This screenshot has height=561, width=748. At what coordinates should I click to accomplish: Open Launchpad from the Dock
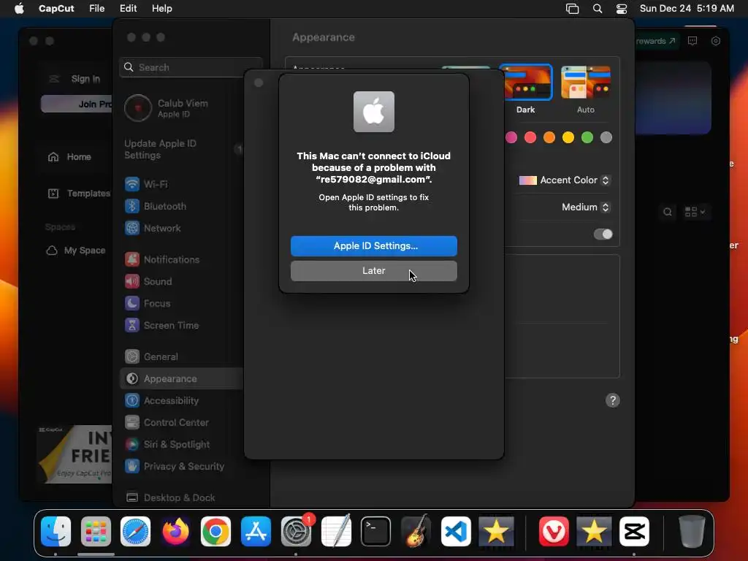point(96,532)
